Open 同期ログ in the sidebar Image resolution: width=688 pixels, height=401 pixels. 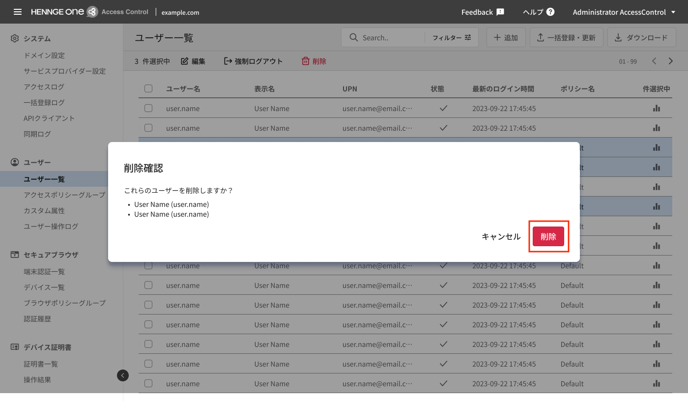37,134
